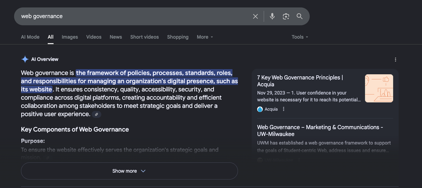The width and height of the screenshot is (422, 188).
Task: Click the Acquia source name label
Action: point(271,109)
